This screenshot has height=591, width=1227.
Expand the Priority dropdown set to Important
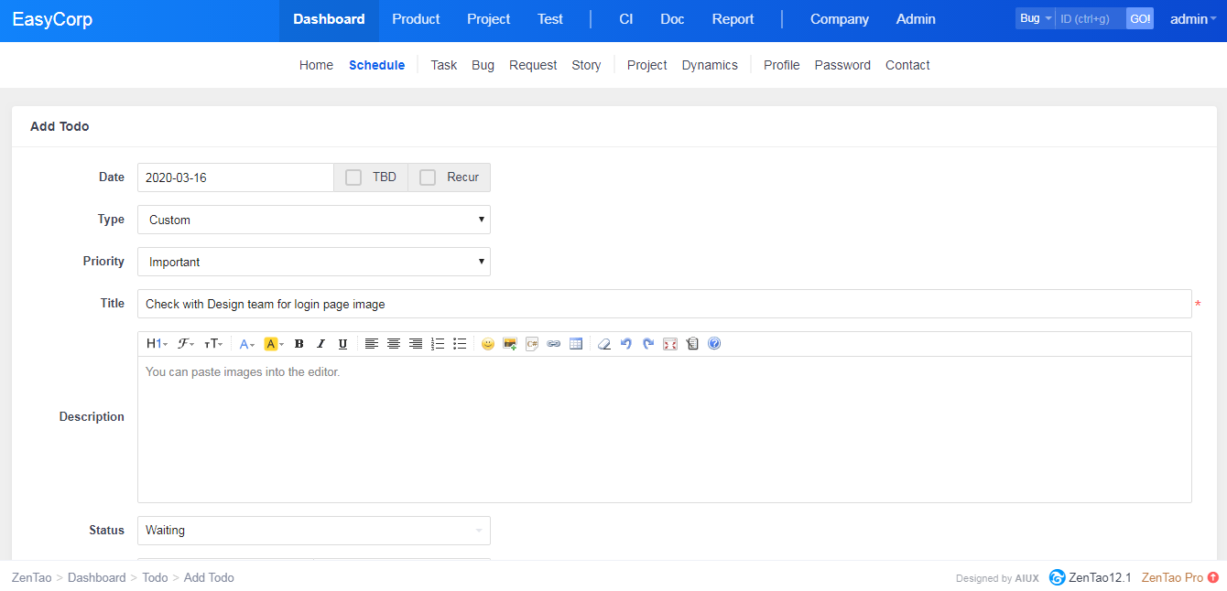click(313, 262)
